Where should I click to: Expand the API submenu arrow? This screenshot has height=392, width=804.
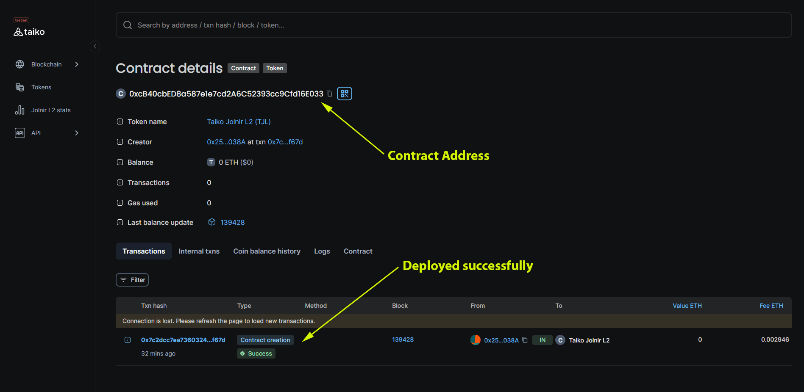[x=77, y=133]
